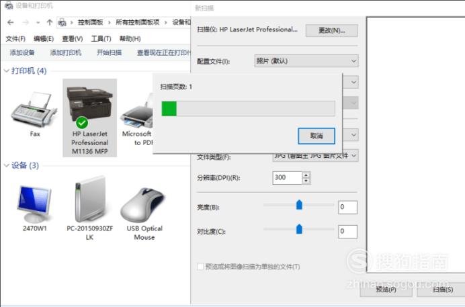Viewport: 465px width, 307px height.
Task: Click the 预览(P) button
Action: [x=386, y=290]
